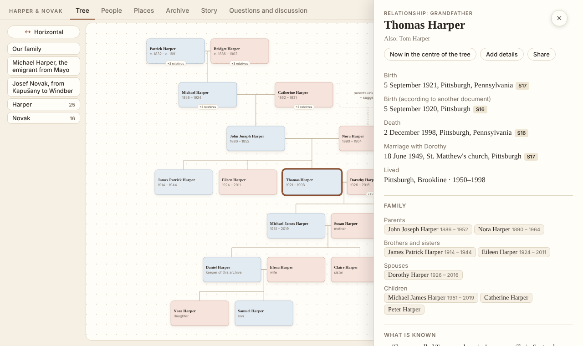Select John Joseph Harper card in tree
The height and width of the screenshot is (346, 583).
click(256, 138)
